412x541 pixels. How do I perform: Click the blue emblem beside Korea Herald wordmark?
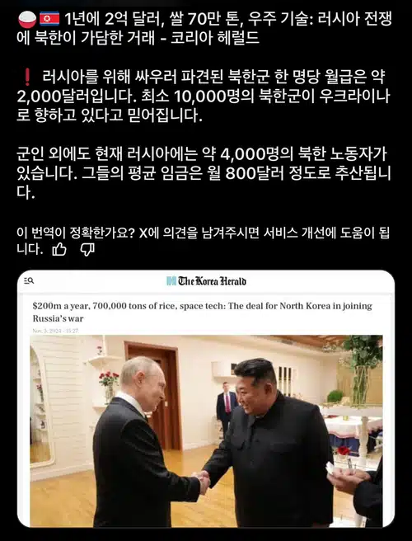pyautogui.click(x=171, y=281)
